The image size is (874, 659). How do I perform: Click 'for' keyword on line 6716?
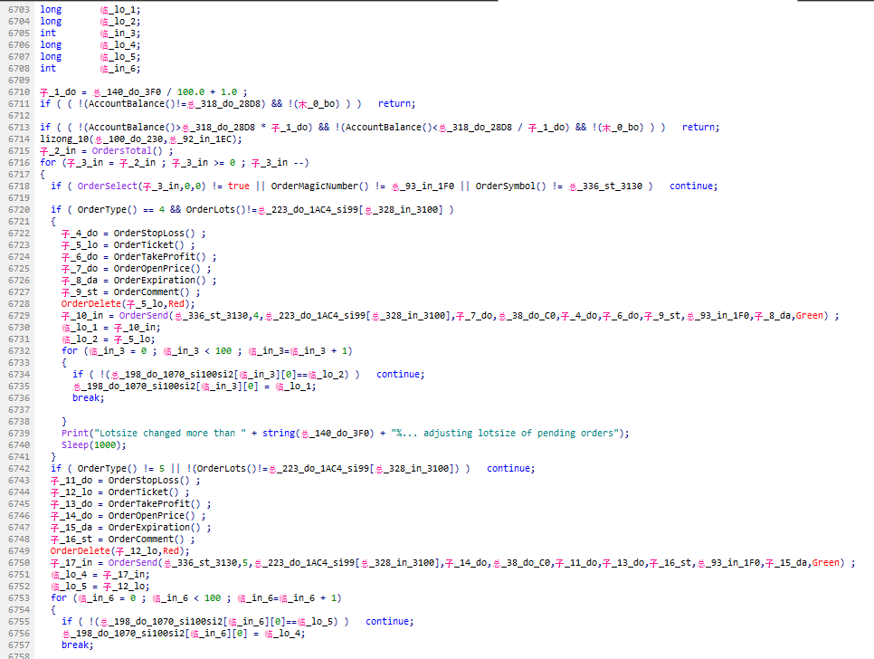[x=48, y=163]
